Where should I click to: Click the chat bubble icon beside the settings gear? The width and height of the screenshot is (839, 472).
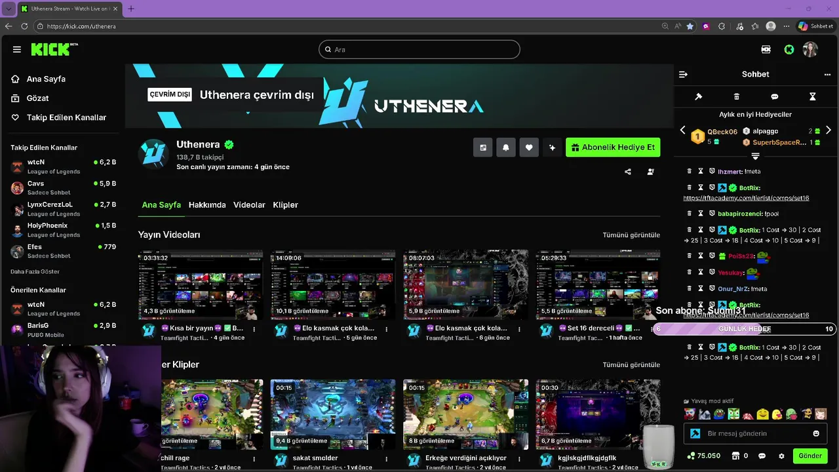pos(762,456)
